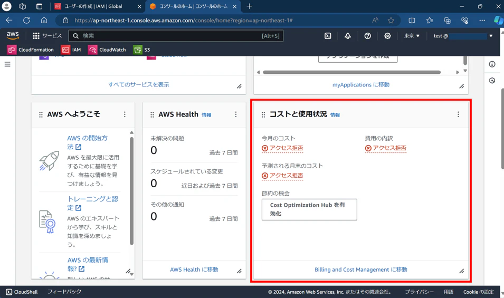The width and height of the screenshot is (504, 298).
Task: Click フィードバック in footer
Action: click(64, 292)
